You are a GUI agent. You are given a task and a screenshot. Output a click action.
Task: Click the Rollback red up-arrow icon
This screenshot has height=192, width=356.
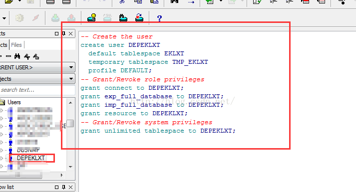click(71, 17)
